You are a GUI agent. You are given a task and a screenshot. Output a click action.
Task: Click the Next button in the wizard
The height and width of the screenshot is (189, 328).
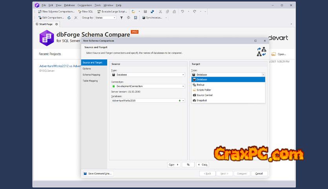[224, 174]
